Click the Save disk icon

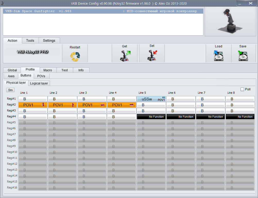pyautogui.click(x=243, y=56)
